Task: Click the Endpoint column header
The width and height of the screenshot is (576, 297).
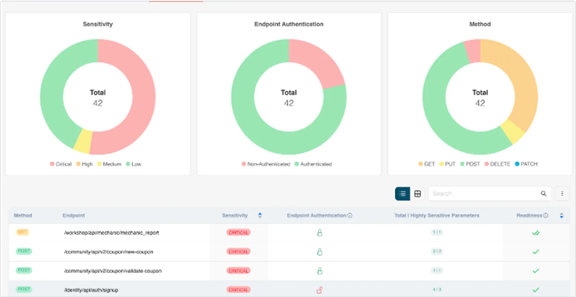Action: coord(74,215)
